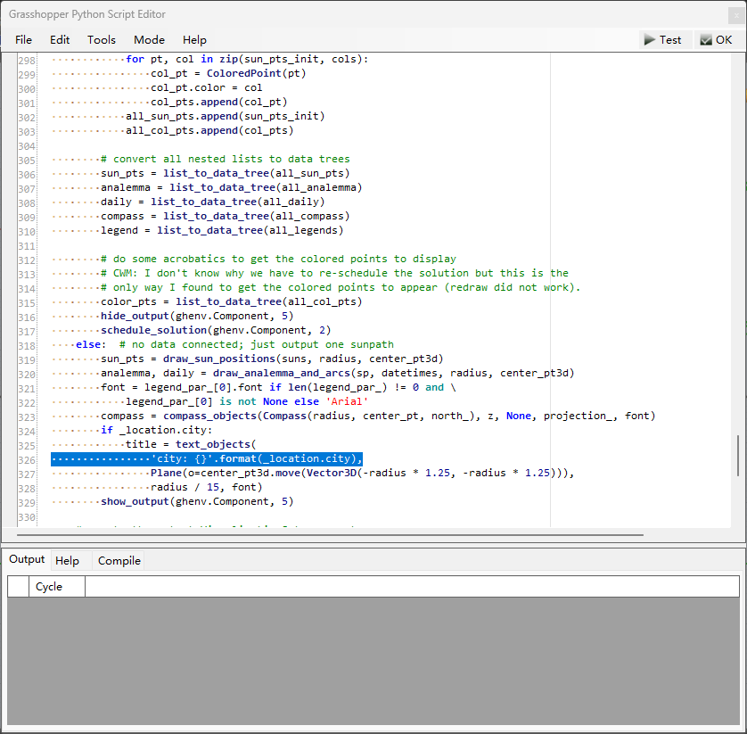Click line number 304 in the gutter
This screenshot has width=747, height=734.
tap(27, 146)
